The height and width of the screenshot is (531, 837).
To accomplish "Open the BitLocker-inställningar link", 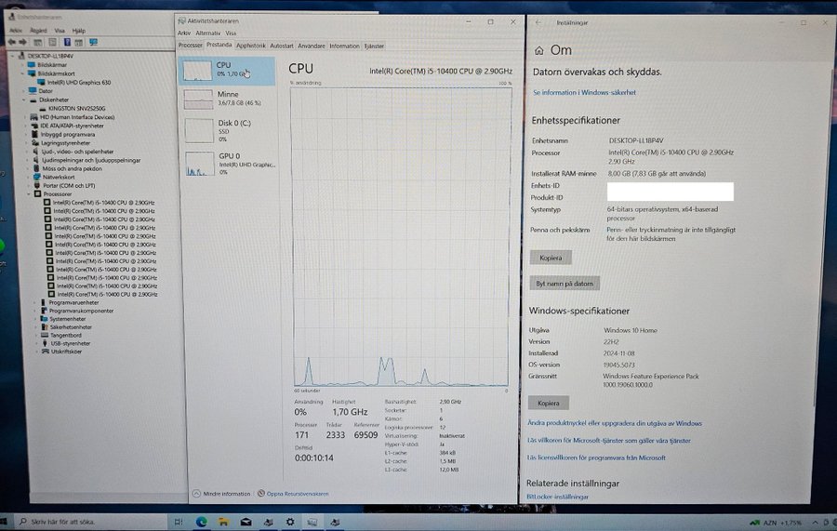I will [557, 498].
